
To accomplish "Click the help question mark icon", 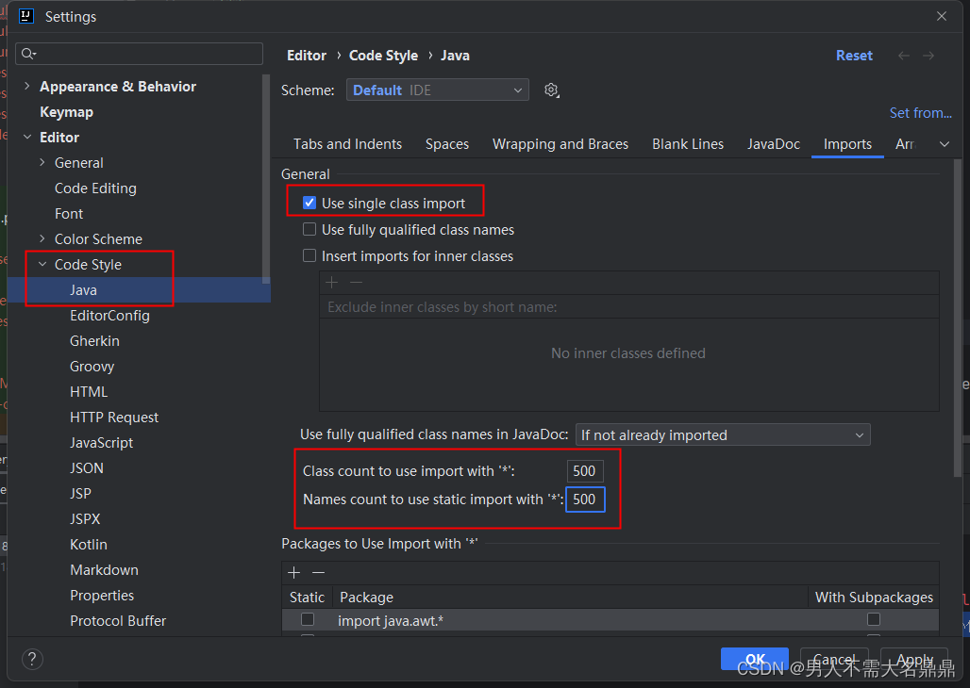I will 32,659.
